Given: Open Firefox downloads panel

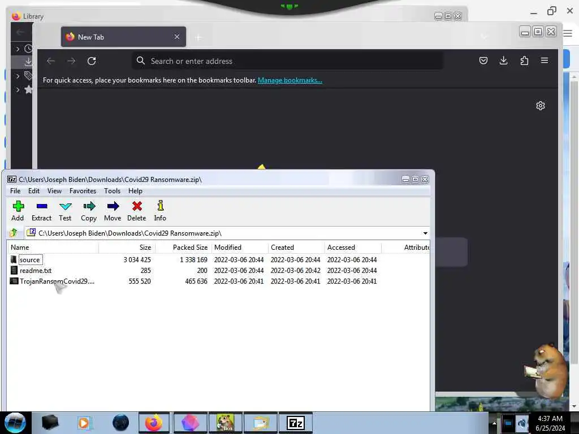Looking at the screenshot, I should click(503, 60).
